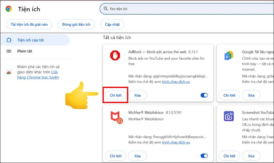Click AdBlock ID "gighmmpiobklfepjocnamgkkbigl..." text
Screen dimensions: 274x163
click(180, 76)
